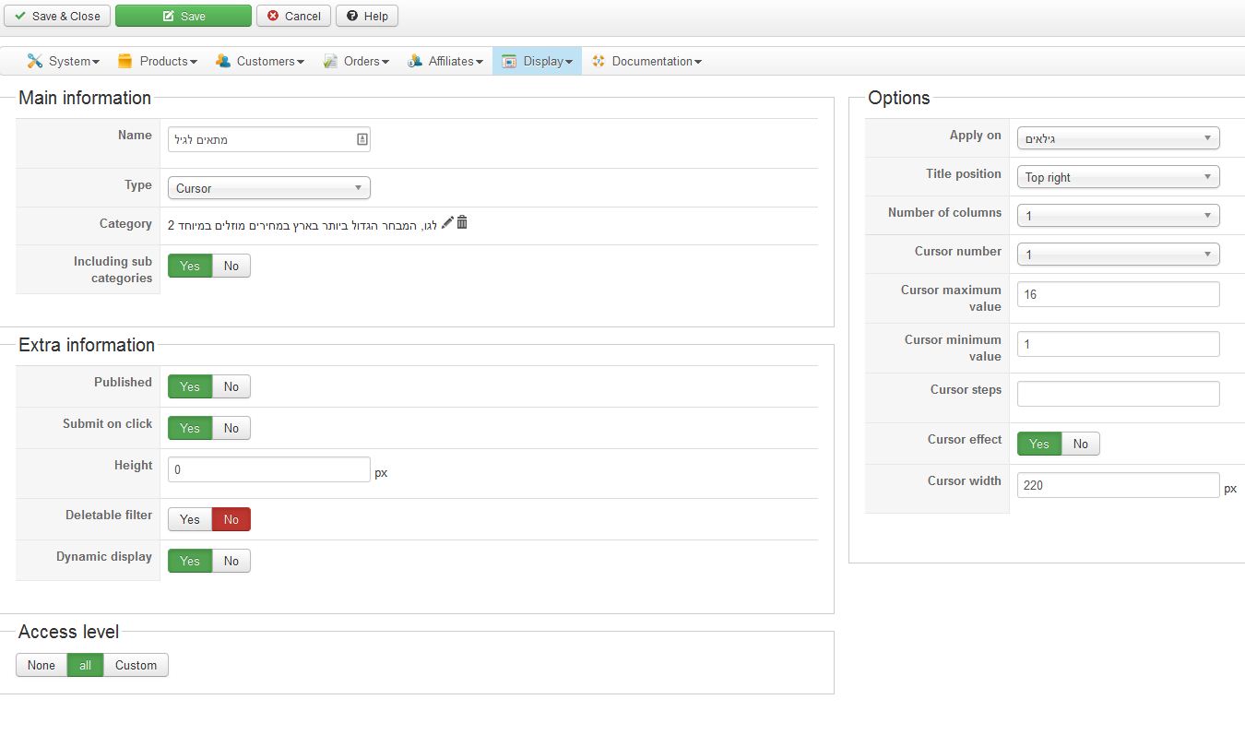Set Including sub categories to Yes

190,267
